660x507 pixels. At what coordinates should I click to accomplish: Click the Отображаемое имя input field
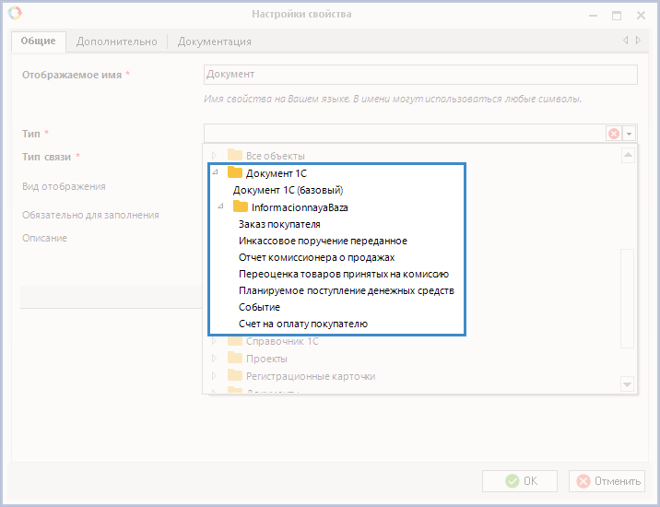[x=420, y=75]
